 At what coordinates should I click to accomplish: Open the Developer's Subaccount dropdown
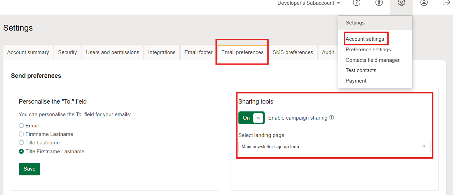(x=309, y=3)
